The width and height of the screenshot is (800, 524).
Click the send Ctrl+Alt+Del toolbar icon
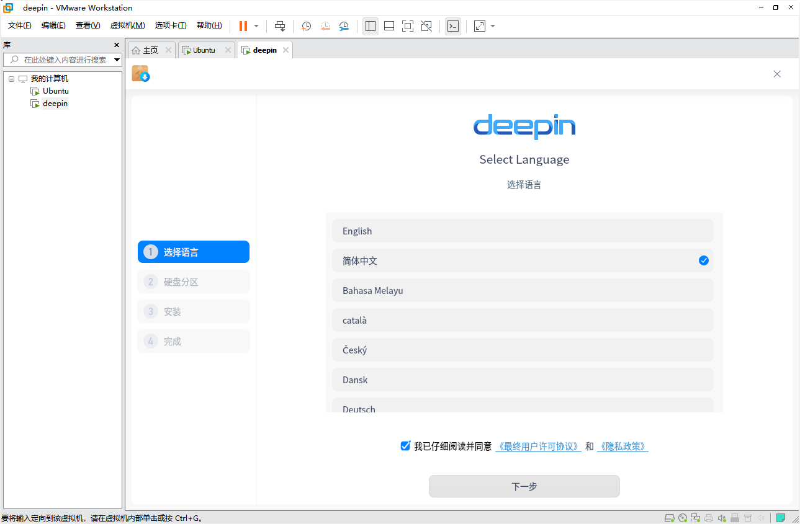[280, 26]
